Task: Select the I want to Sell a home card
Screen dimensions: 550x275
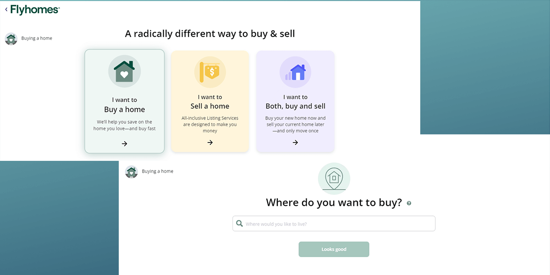Action: 210,101
